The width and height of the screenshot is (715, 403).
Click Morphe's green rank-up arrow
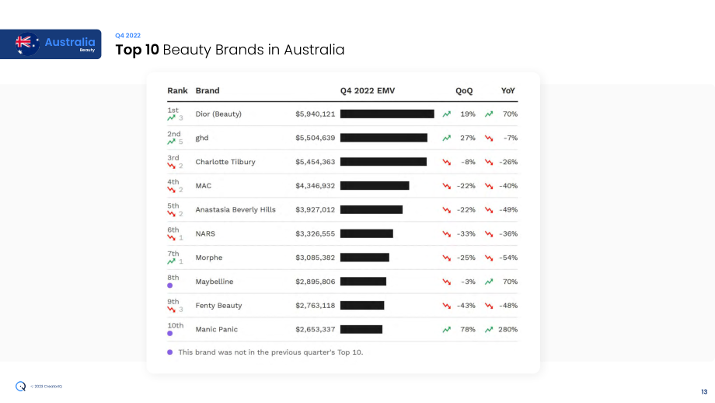pos(171,261)
